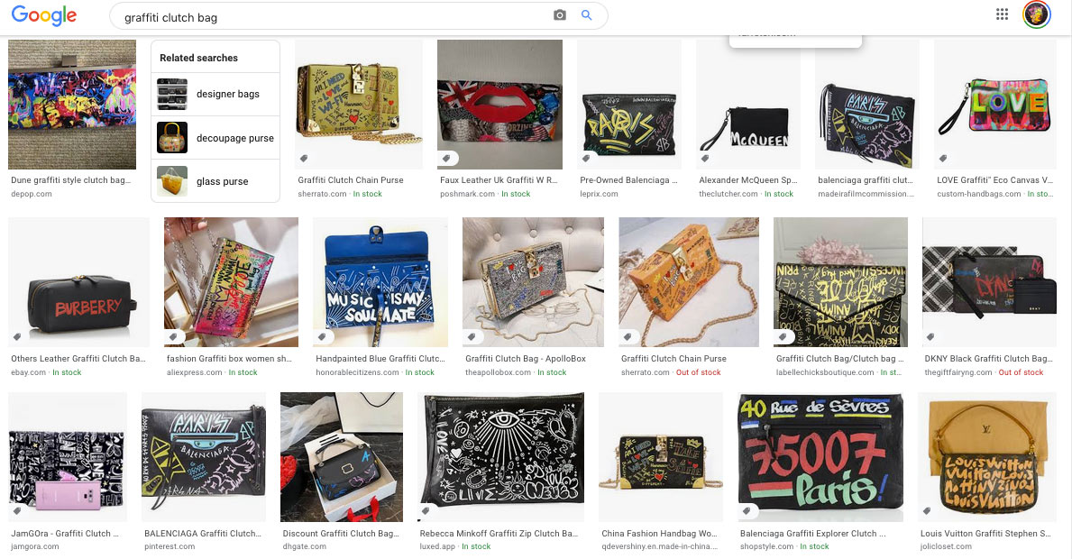Open the Google apps grid
This screenshot has width=1072, height=559.
[x=1002, y=14]
